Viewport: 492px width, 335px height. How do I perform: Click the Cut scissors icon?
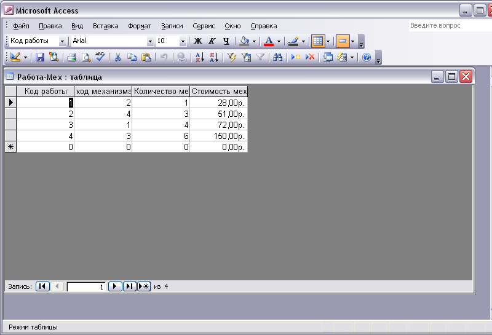coord(117,57)
